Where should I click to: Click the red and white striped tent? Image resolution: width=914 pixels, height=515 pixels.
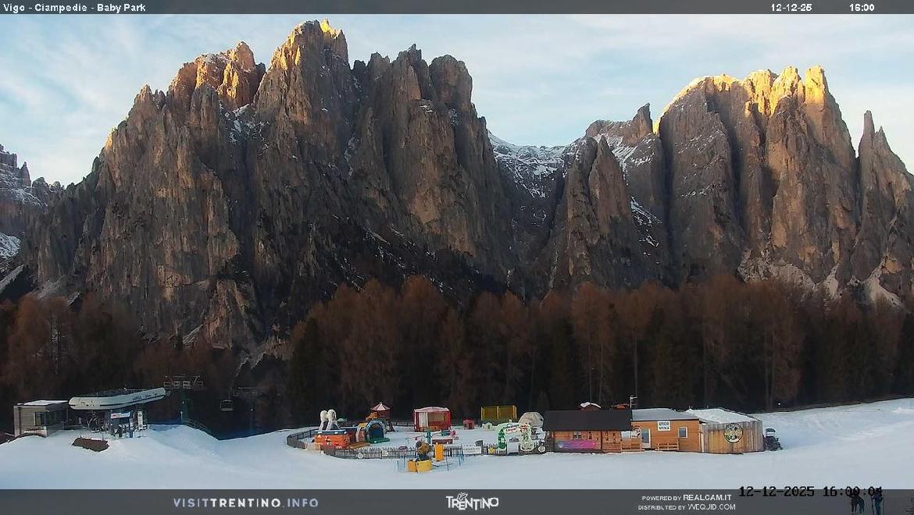(432, 418)
